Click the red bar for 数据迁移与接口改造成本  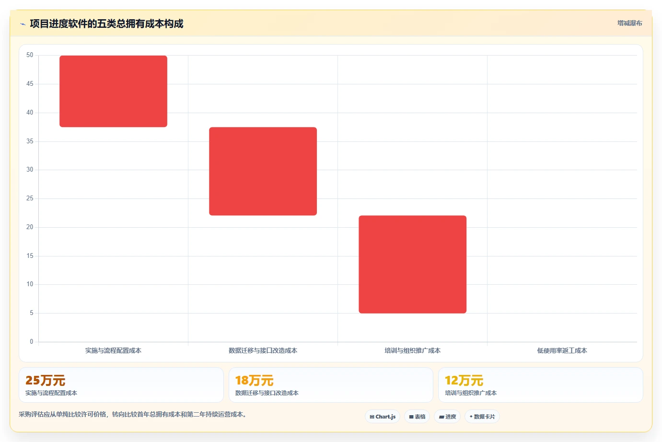[263, 171]
